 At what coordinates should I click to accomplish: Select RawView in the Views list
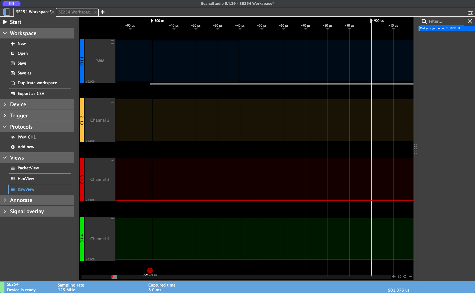26,189
